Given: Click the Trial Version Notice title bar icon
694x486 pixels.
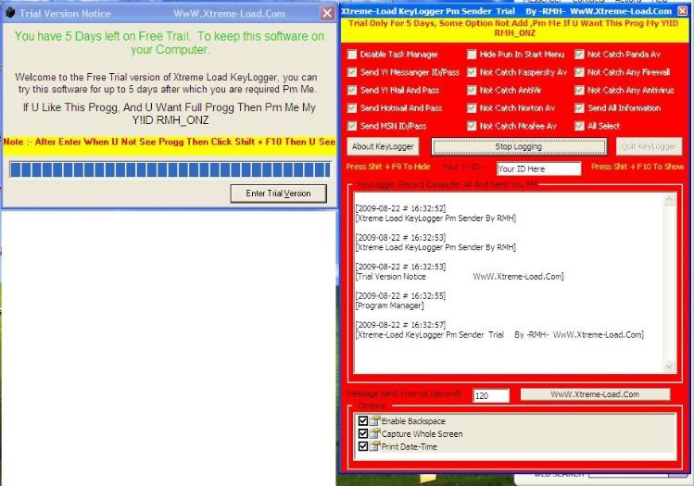Looking at the screenshot, I should [x=10, y=13].
